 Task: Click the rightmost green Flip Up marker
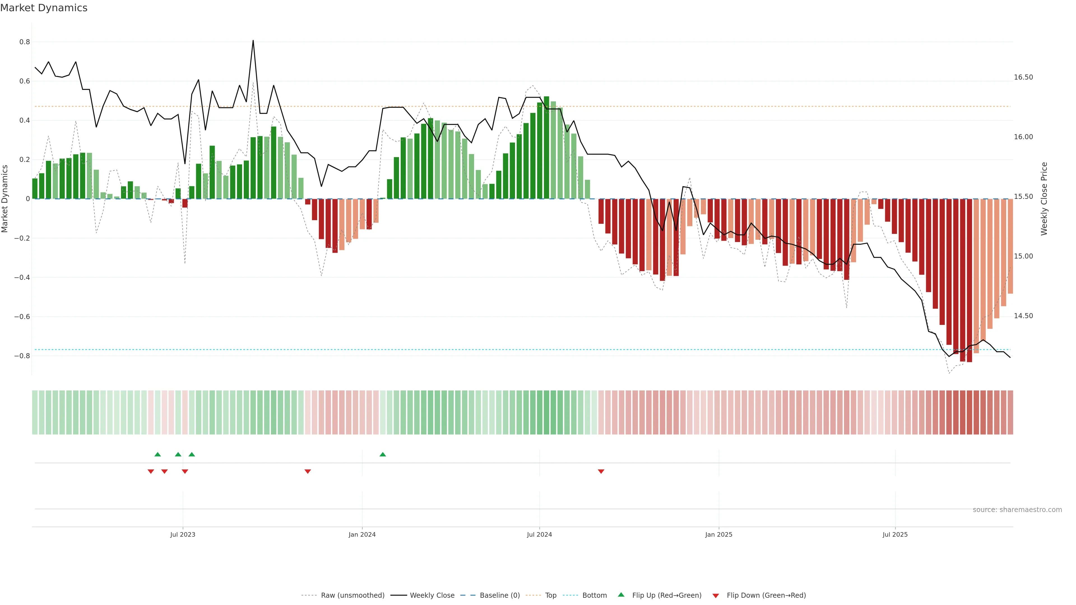click(x=382, y=454)
